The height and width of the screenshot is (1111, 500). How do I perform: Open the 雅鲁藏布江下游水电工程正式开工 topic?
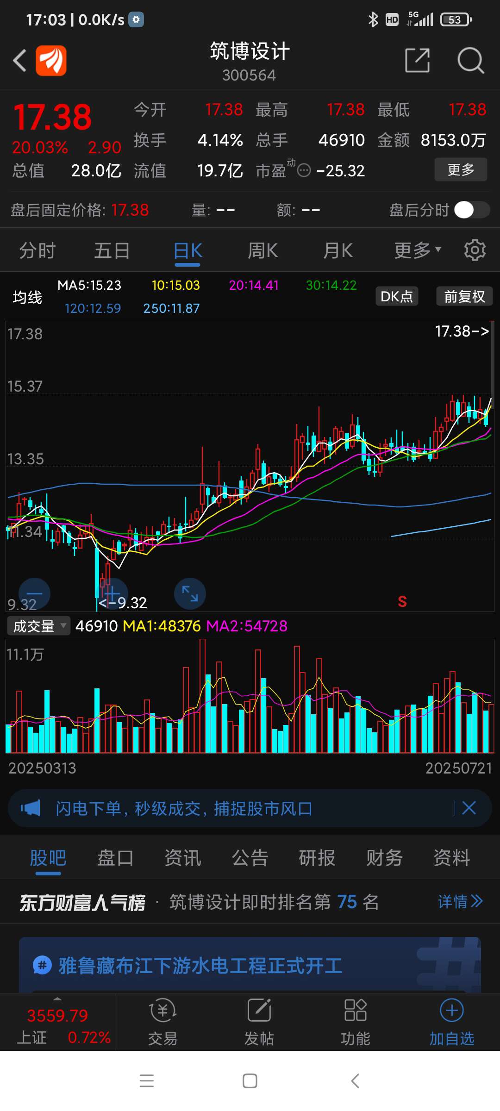[x=200, y=966]
